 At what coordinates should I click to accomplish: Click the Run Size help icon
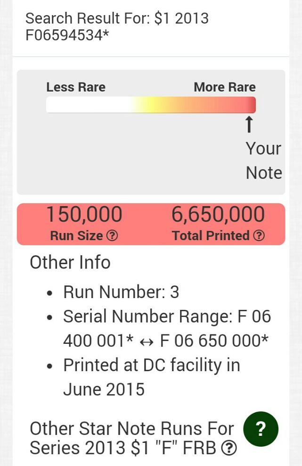pyautogui.click(x=112, y=236)
